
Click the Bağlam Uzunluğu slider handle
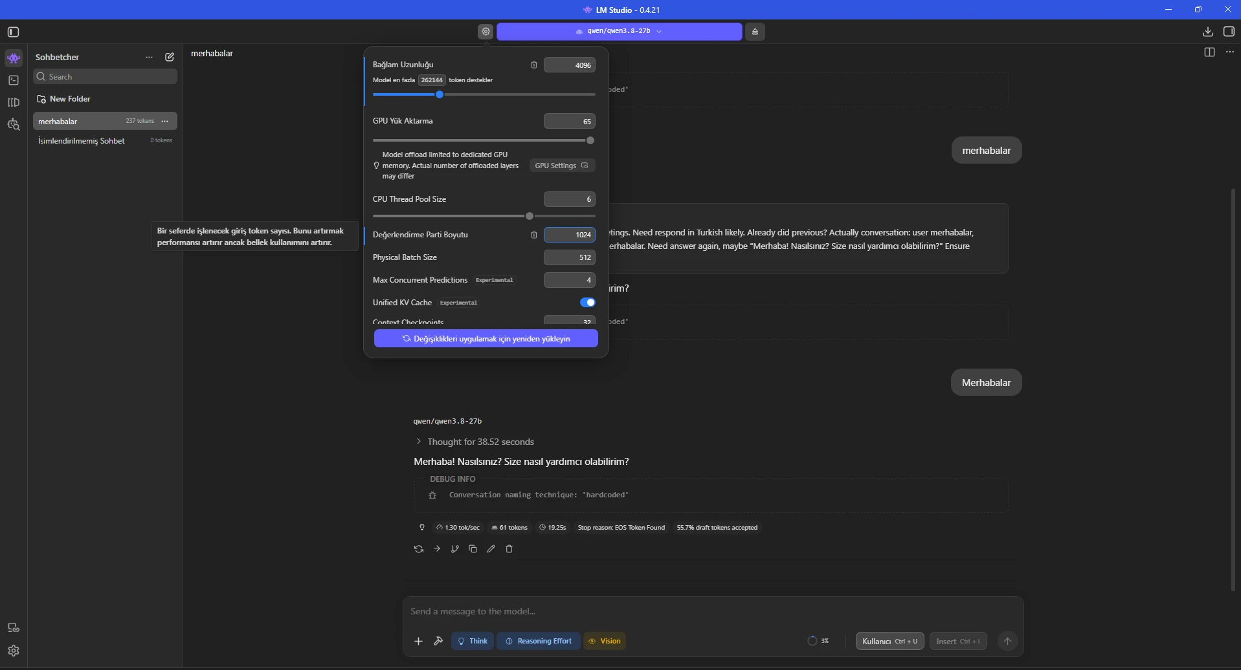[440, 94]
